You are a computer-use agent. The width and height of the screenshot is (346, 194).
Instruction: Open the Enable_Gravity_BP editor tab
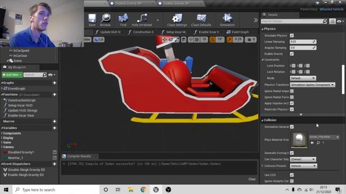(176, 3)
